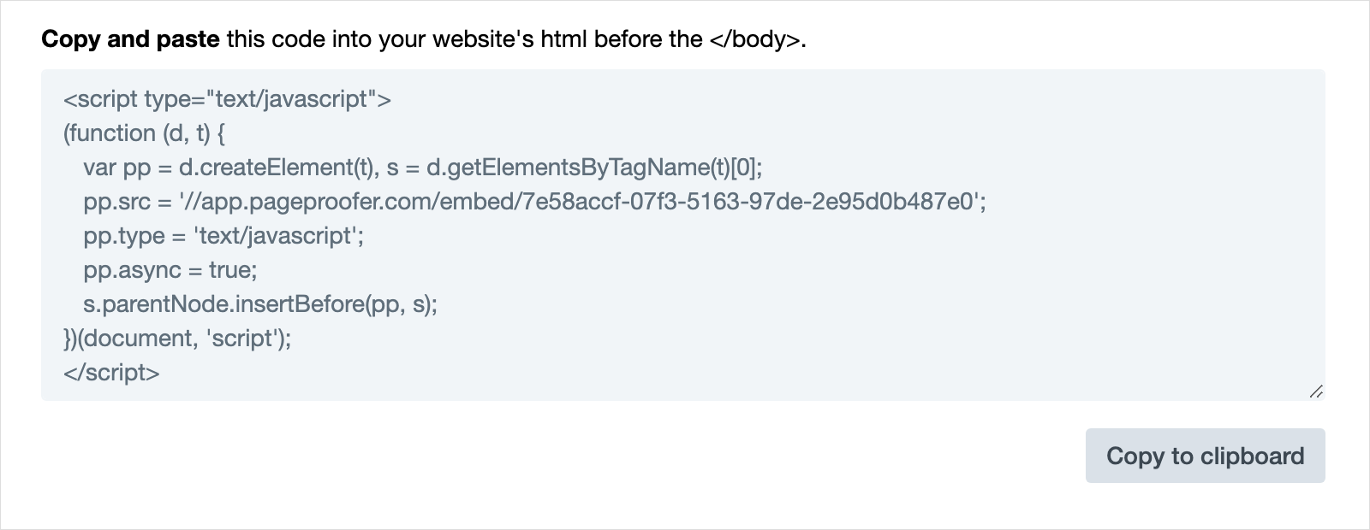Click the textarea resize handle

1316,392
